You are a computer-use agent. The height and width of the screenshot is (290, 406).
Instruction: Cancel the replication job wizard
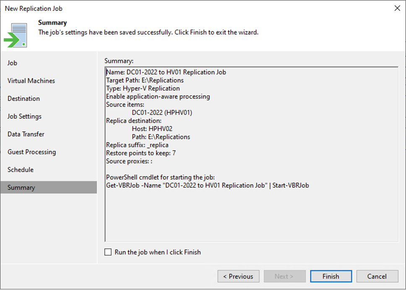(x=377, y=276)
